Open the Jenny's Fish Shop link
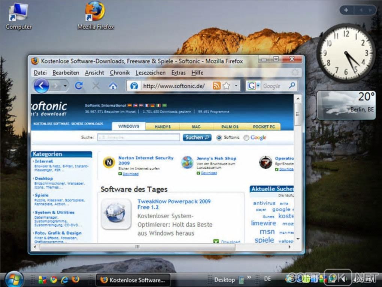Screen dimensions: 382x287 [x=216, y=158]
